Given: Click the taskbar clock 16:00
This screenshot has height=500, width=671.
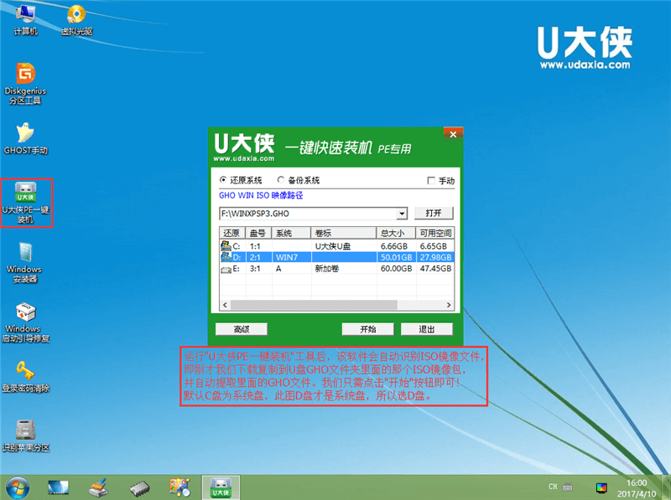Looking at the screenshot, I should click(x=637, y=483).
